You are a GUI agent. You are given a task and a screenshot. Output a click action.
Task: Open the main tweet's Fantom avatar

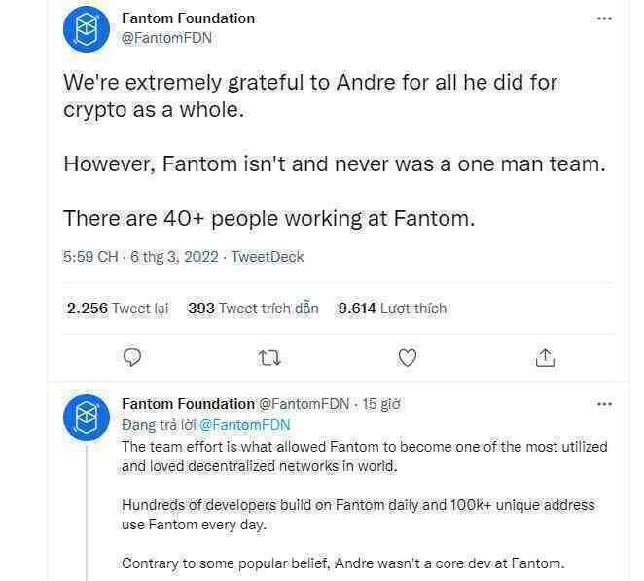[x=87, y=29]
